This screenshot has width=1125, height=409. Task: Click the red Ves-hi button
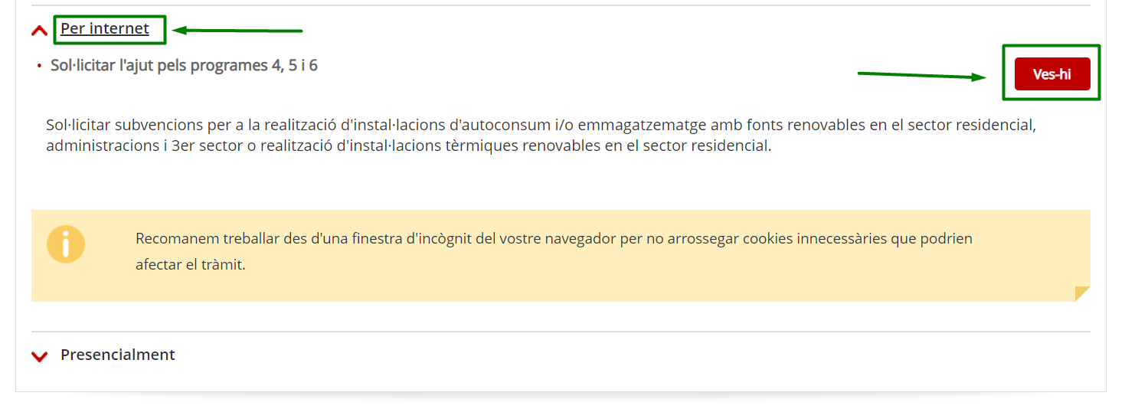tap(1051, 74)
